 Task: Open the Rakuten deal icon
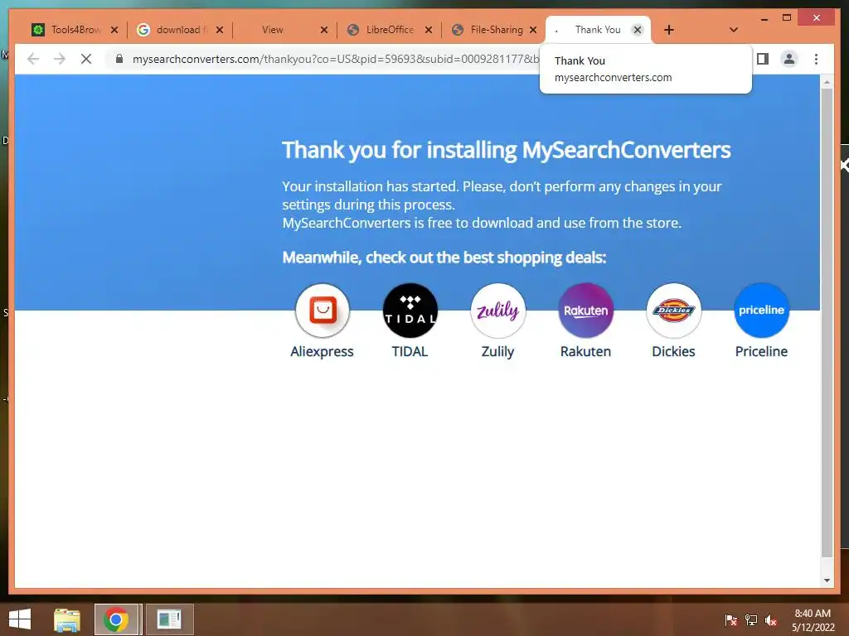[x=585, y=311]
